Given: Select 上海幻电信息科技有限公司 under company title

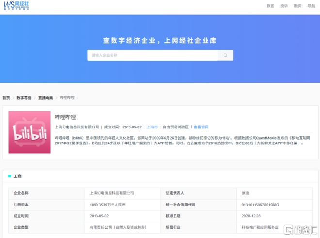Looking at the screenshot, I should click(77, 127).
